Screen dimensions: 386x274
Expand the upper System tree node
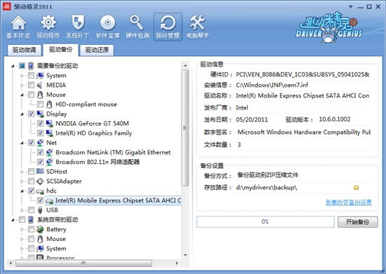(x=22, y=76)
